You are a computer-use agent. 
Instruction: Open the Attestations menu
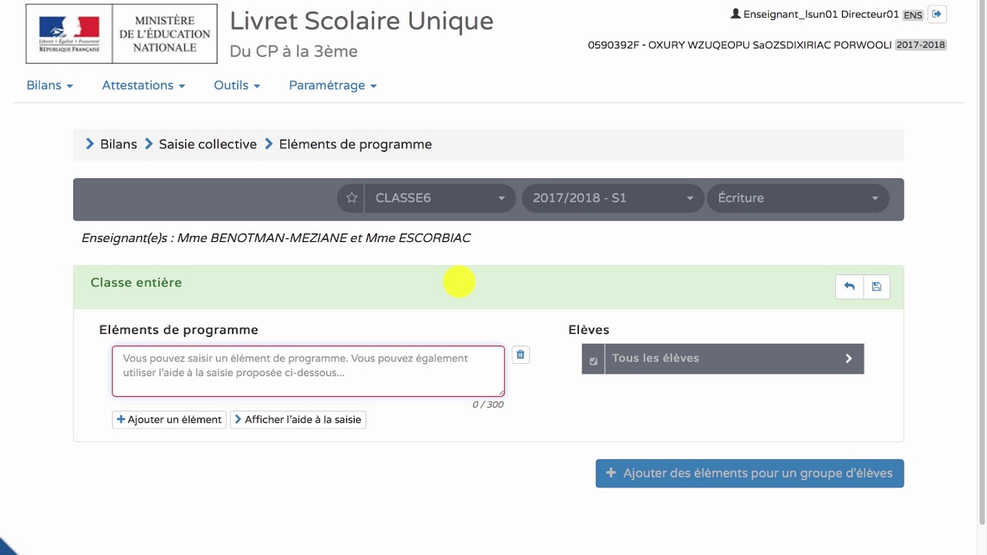click(x=143, y=86)
